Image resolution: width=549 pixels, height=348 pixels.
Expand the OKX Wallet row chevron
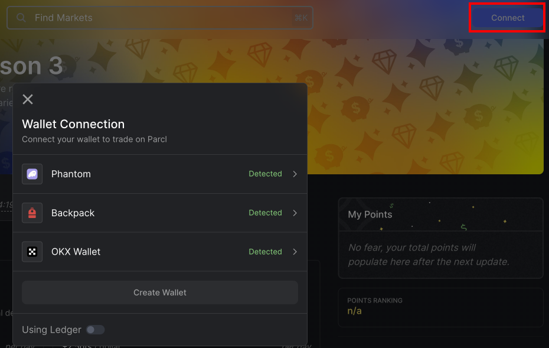pyautogui.click(x=295, y=252)
